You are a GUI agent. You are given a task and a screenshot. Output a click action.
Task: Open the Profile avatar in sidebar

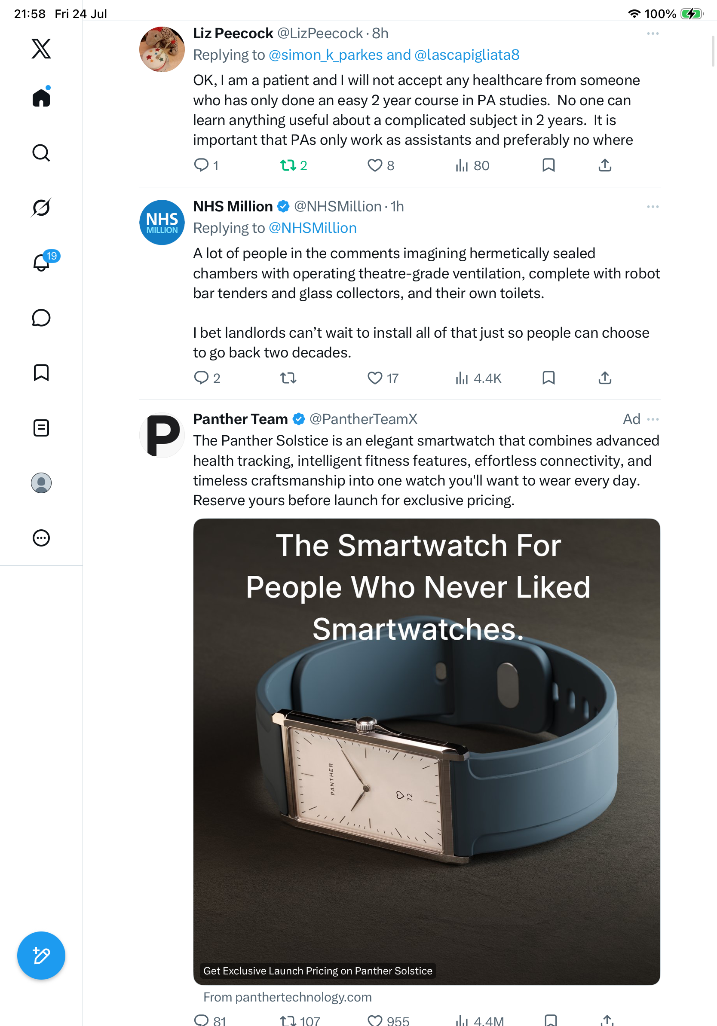[41, 482]
